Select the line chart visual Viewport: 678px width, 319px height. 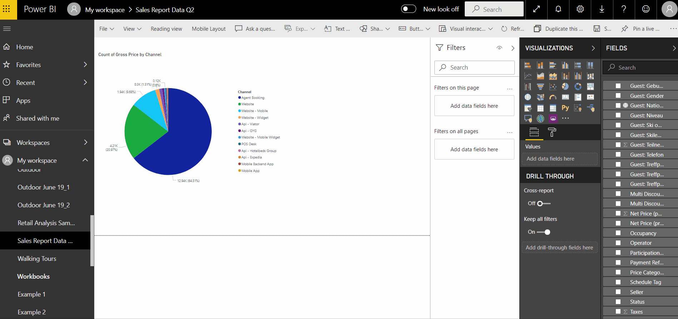[528, 76]
